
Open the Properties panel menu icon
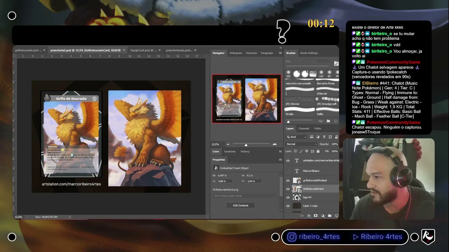(280, 160)
